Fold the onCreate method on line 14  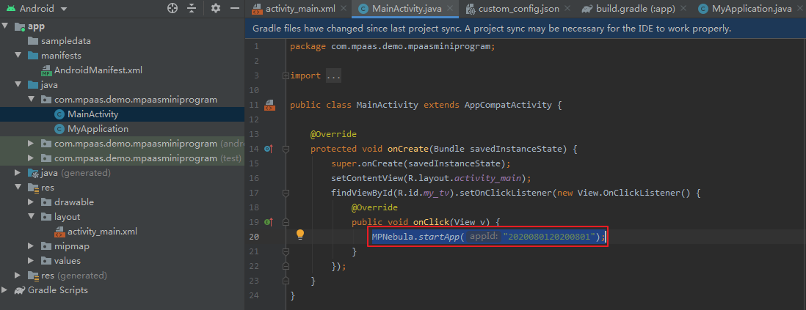click(286, 150)
